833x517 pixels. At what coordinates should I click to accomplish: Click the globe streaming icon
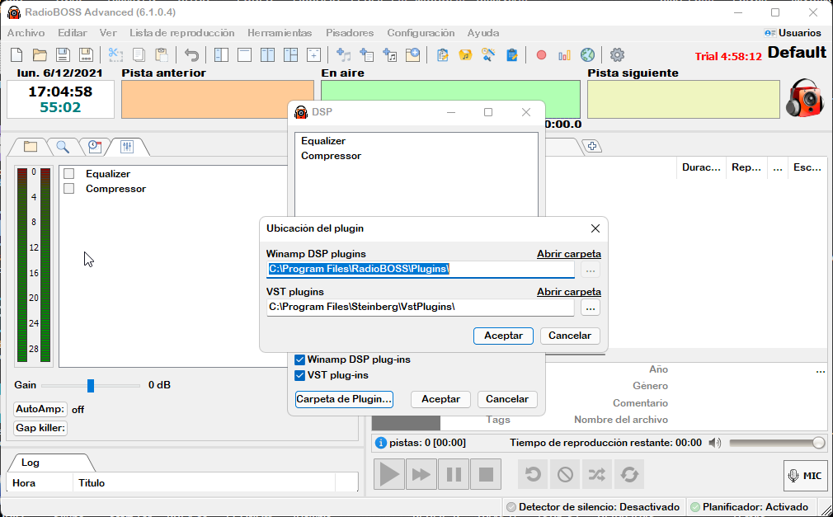coord(587,55)
